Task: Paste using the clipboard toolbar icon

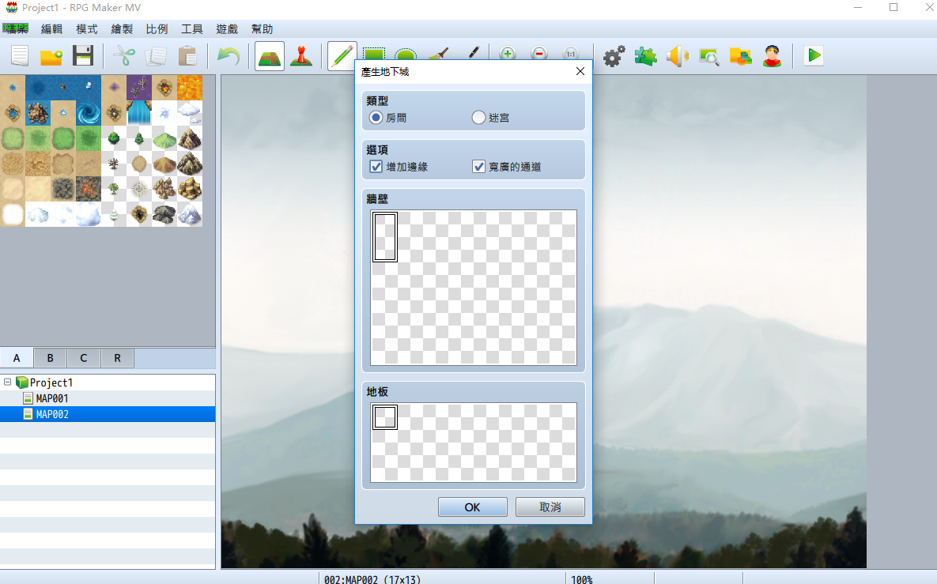Action: (187, 56)
